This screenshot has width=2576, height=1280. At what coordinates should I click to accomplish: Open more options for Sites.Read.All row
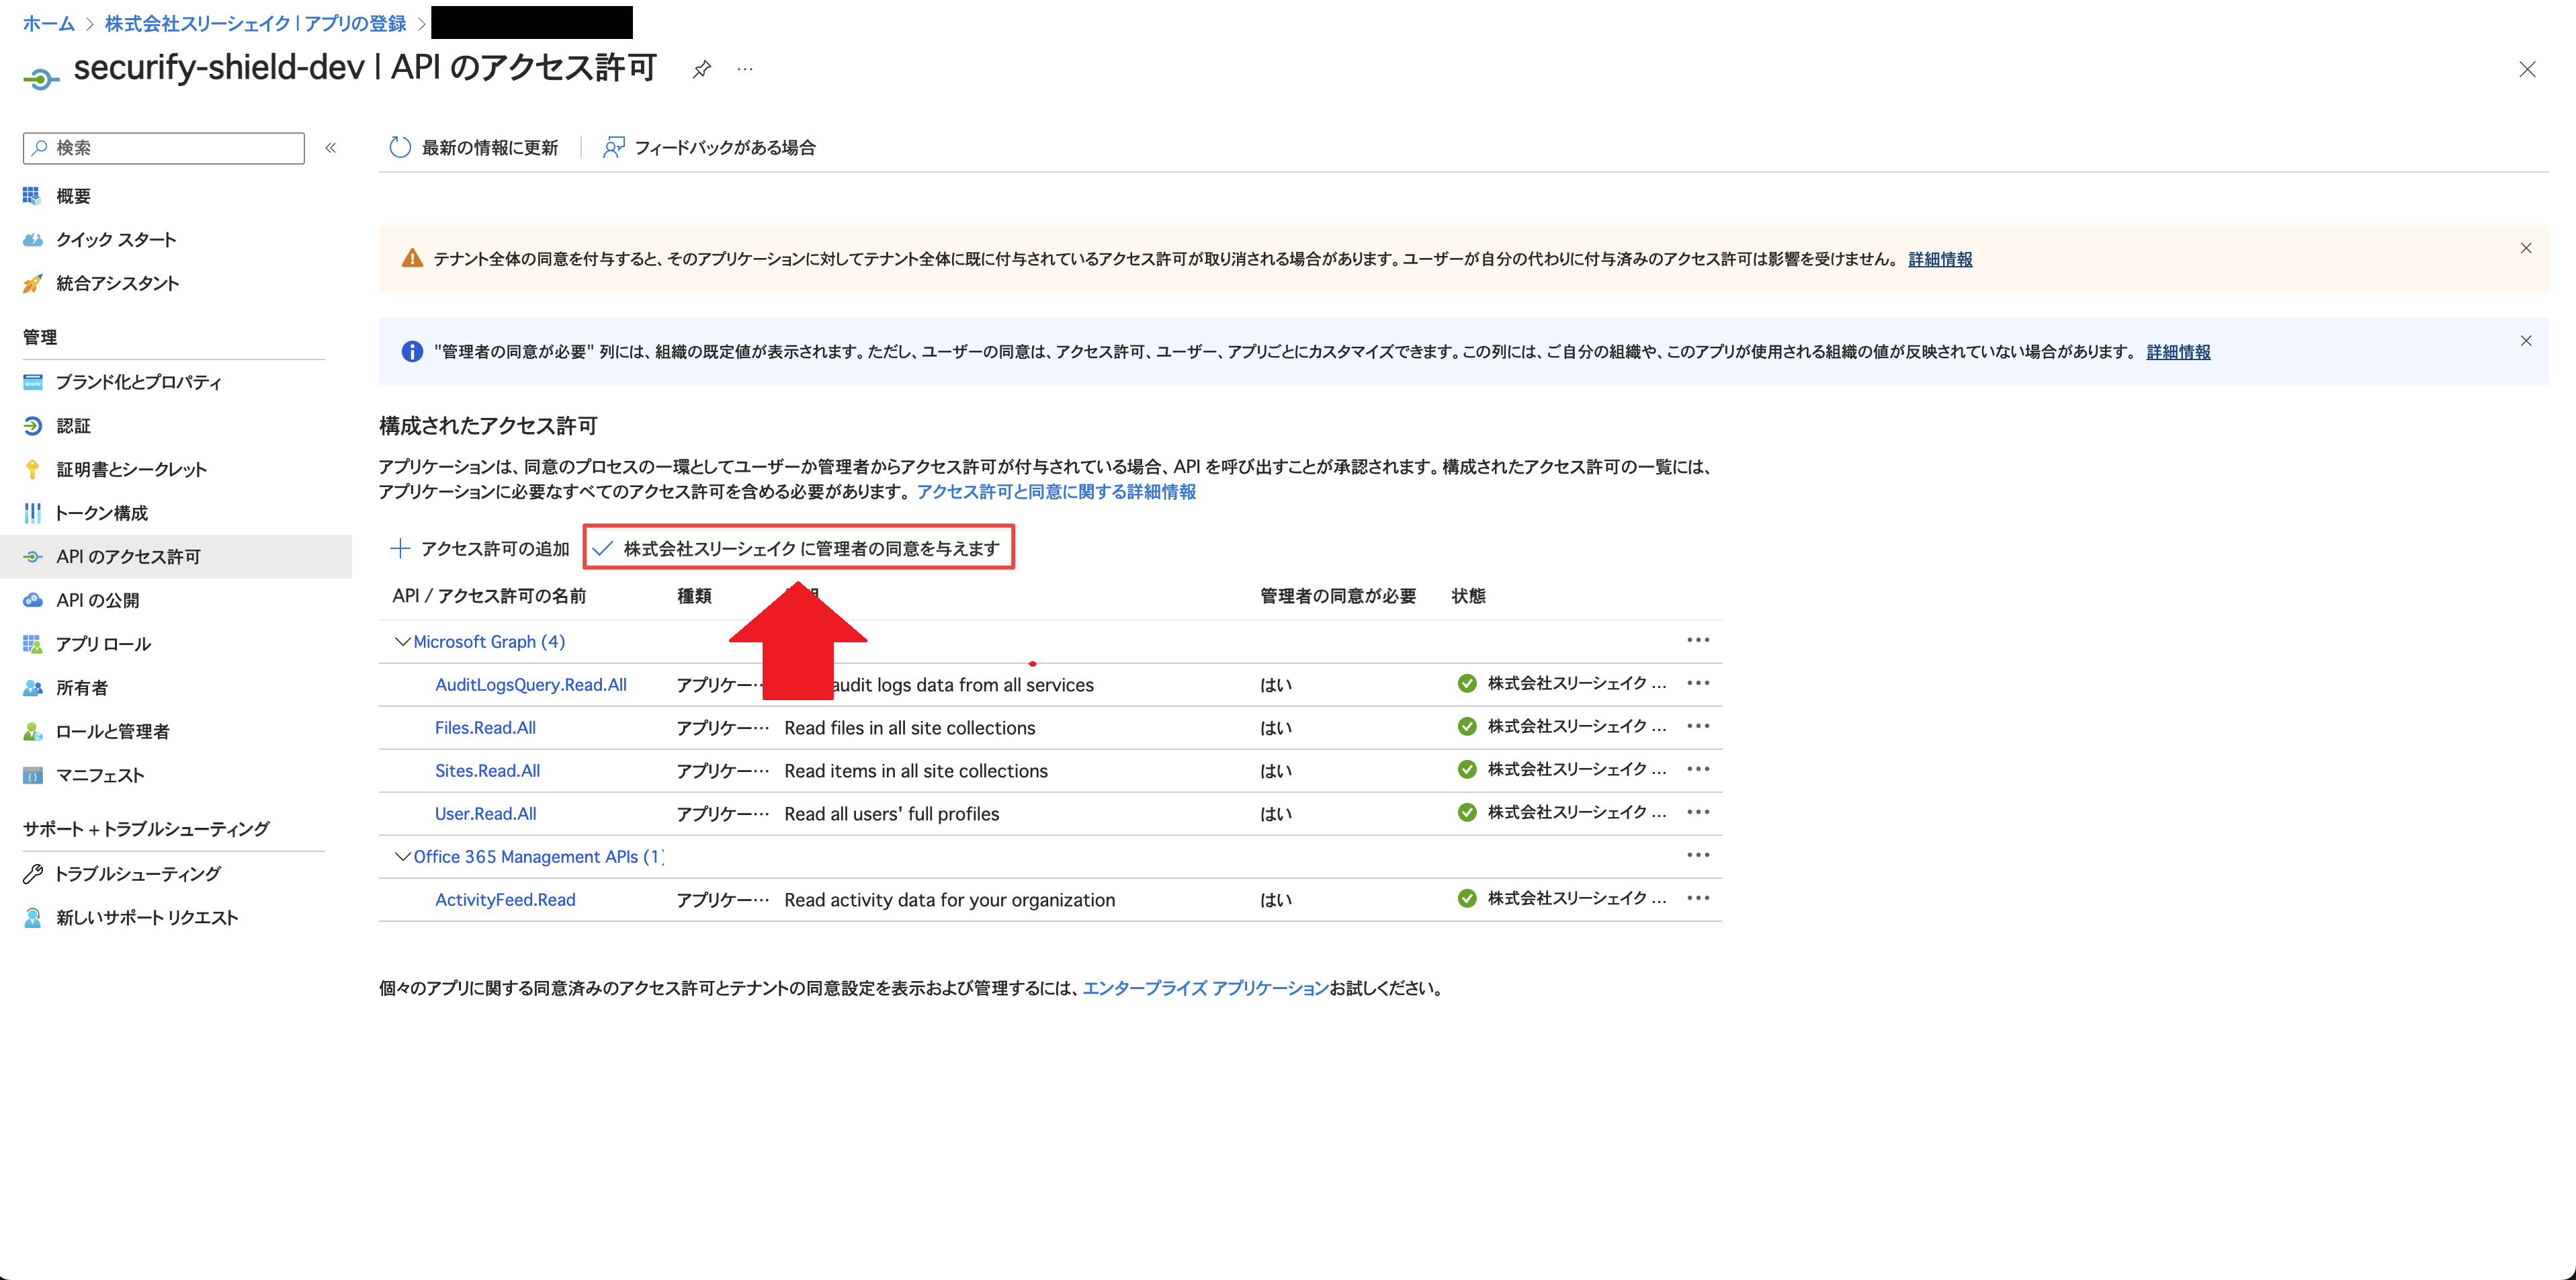tap(1698, 769)
